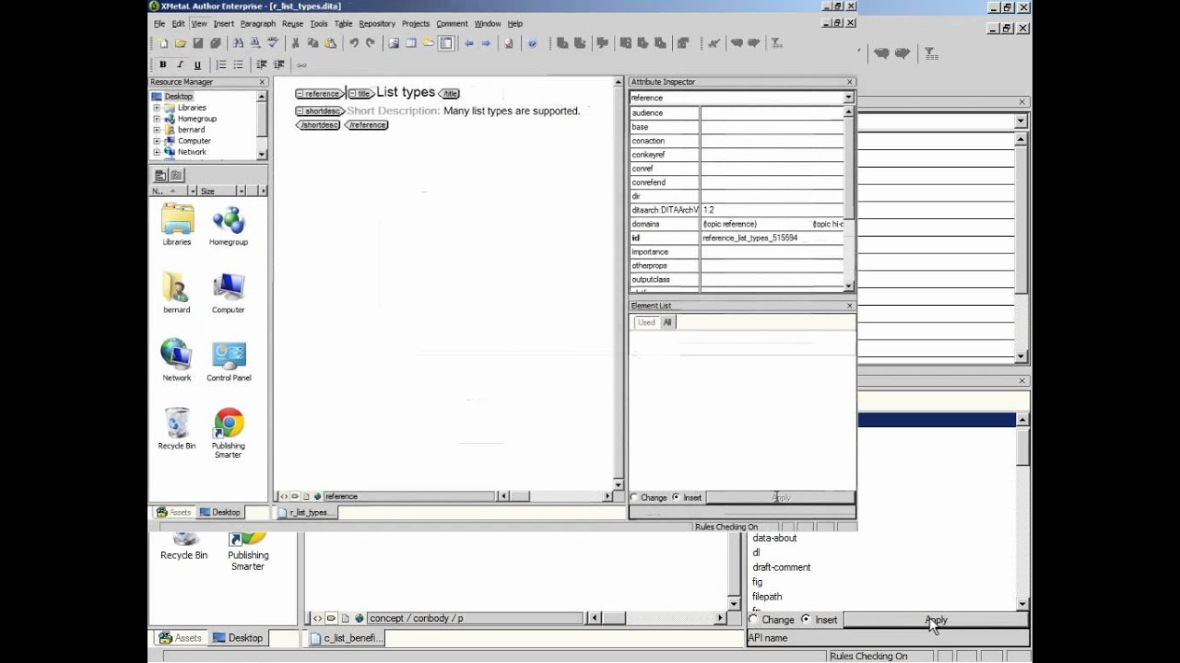This screenshot has height=663, width=1180.
Task: Toggle Italic formatting
Action: point(180,64)
